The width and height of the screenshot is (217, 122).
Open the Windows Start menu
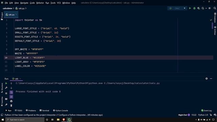pos(3,120)
